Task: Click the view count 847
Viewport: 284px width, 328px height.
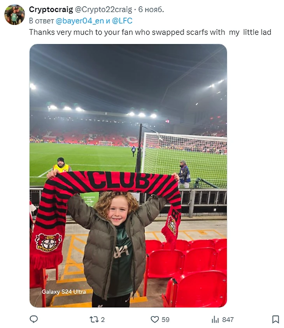Action: [x=228, y=319]
